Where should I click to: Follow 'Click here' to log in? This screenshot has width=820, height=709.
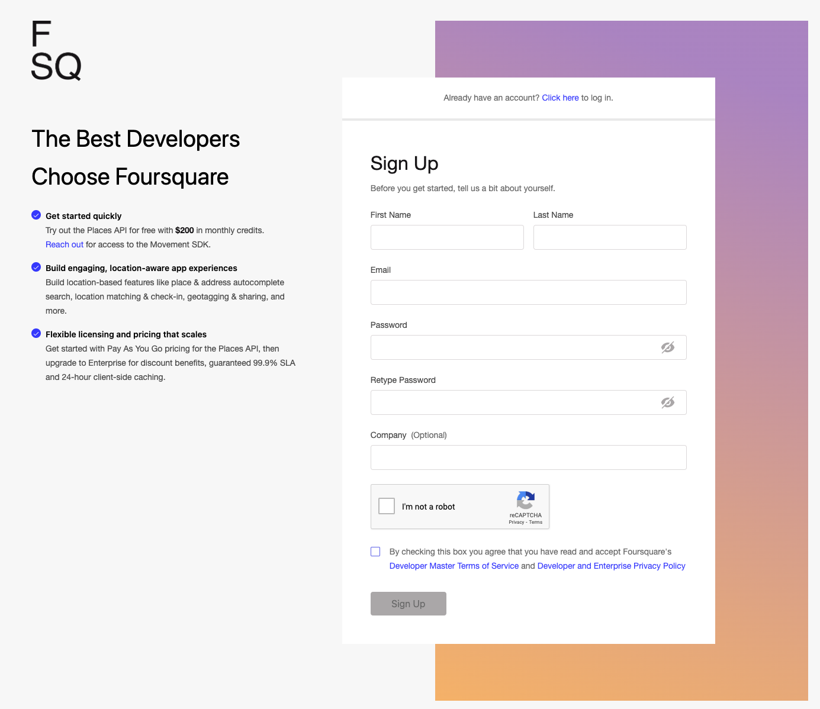coord(560,98)
